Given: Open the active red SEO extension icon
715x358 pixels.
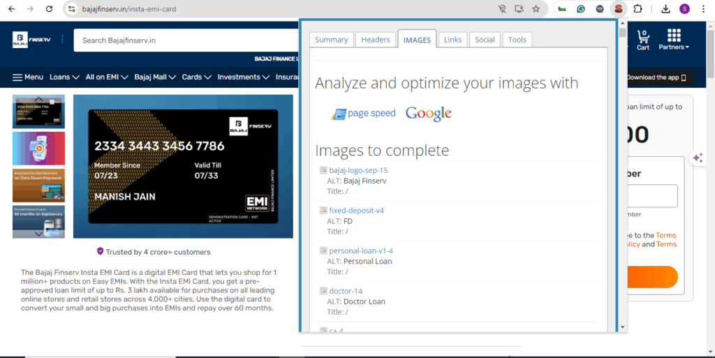Looking at the screenshot, I should click(619, 8).
